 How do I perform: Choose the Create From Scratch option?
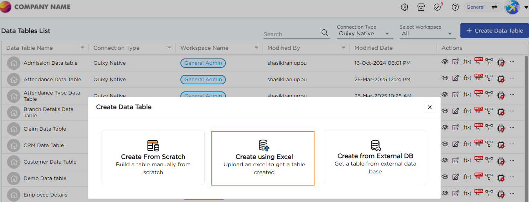(153, 158)
